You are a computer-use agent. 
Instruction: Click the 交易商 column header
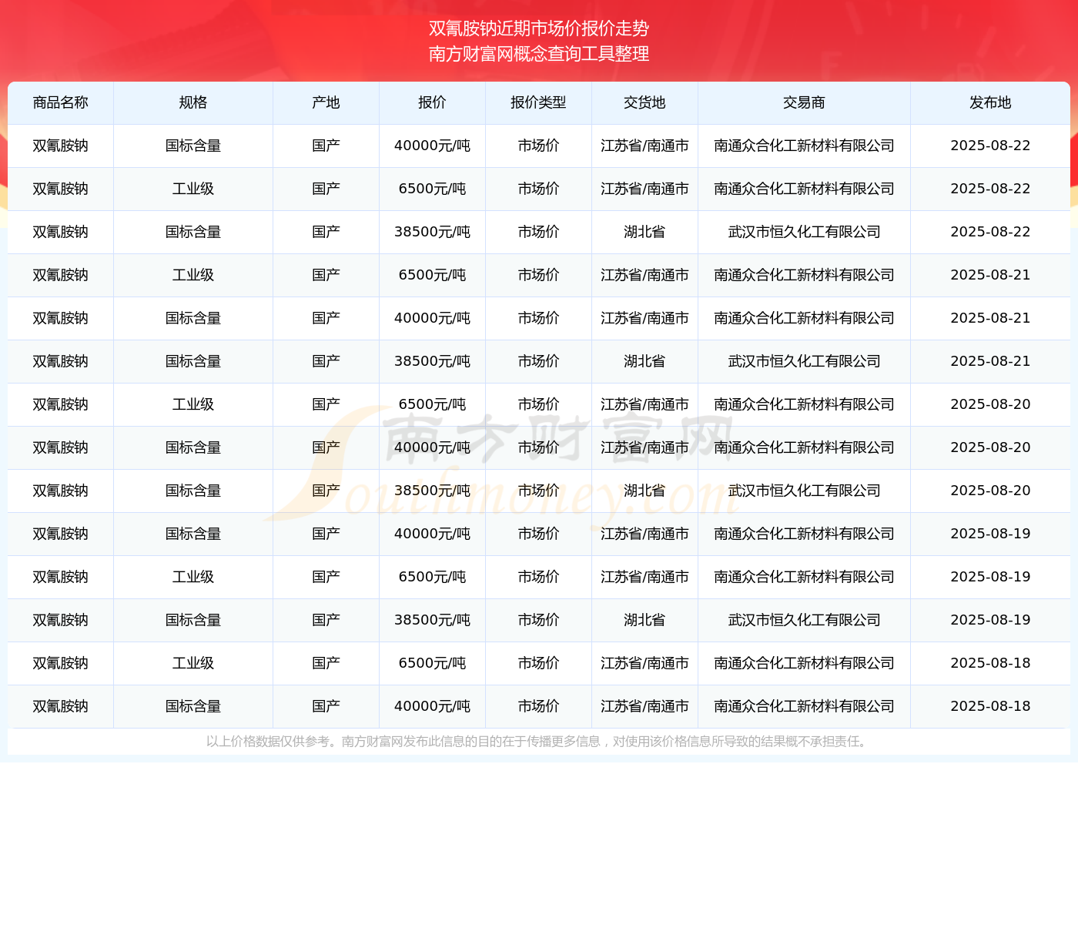point(804,102)
